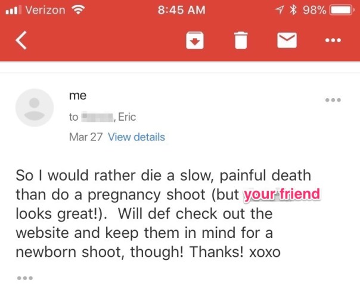Delete email with trash icon
The image size is (360, 292).
[240, 40]
